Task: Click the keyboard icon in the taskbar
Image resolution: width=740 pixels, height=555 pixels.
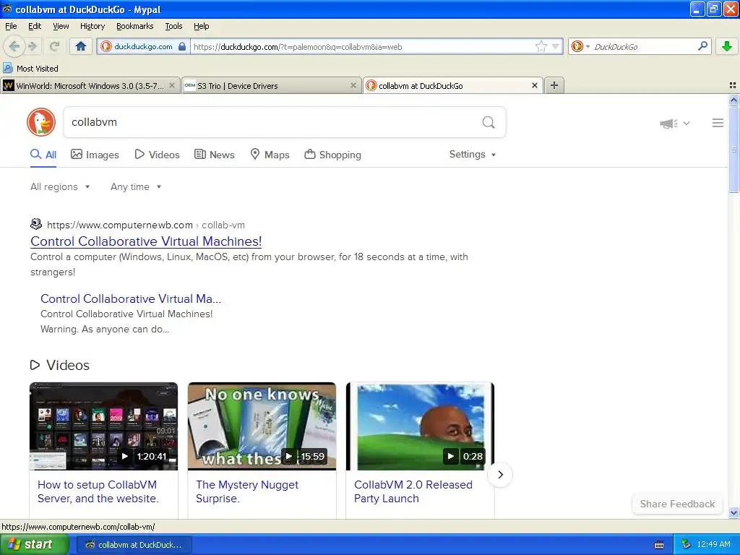Action: point(659,545)
